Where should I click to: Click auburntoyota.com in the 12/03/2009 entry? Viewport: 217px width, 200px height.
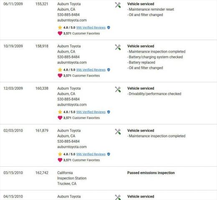click(72, 105)
